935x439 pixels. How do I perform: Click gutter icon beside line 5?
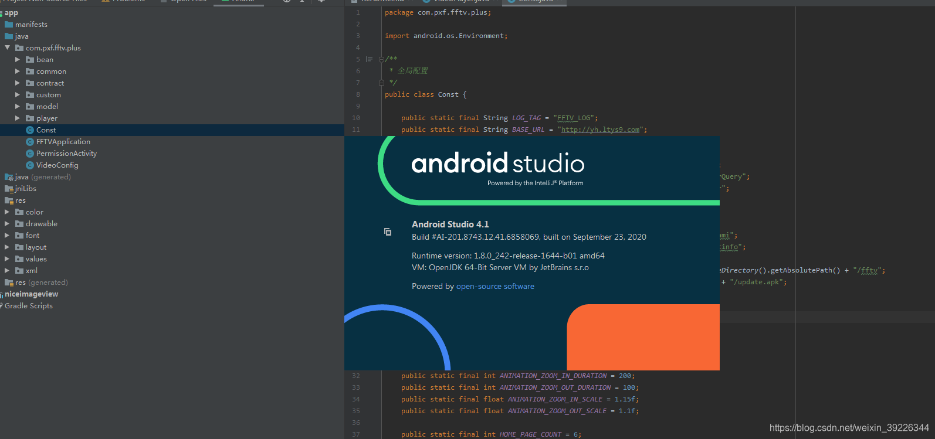[369, 59]
